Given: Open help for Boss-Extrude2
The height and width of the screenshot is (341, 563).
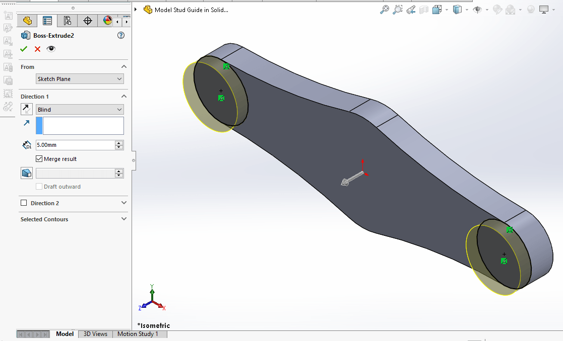Looking at the screenshot, I should coord(121,35).
